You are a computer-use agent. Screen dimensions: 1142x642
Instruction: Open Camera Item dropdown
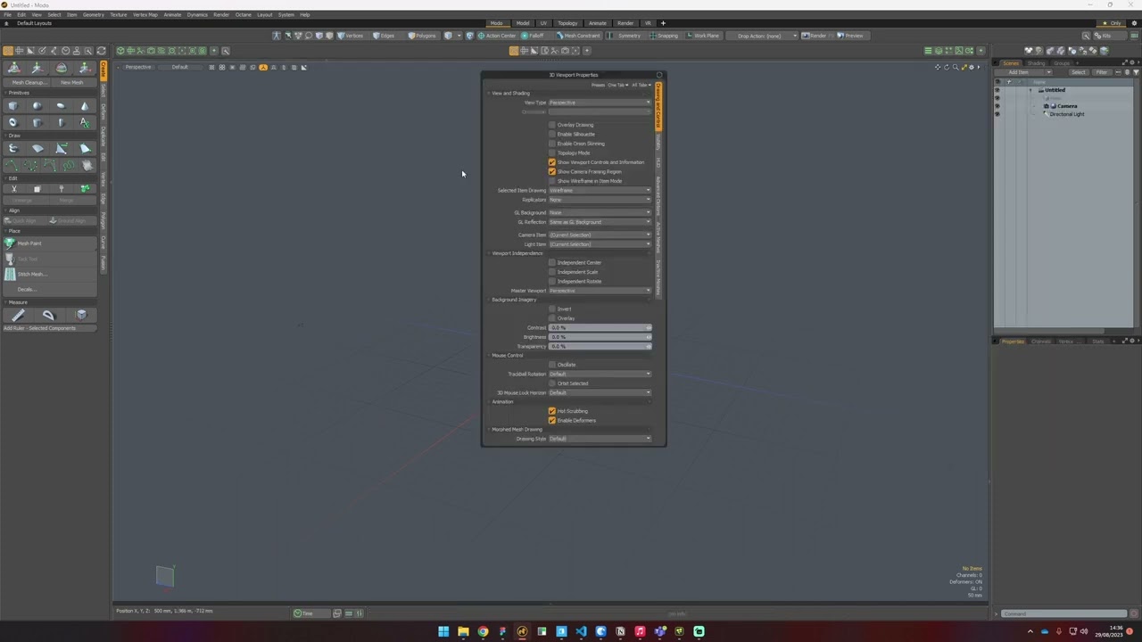(600, 235)
